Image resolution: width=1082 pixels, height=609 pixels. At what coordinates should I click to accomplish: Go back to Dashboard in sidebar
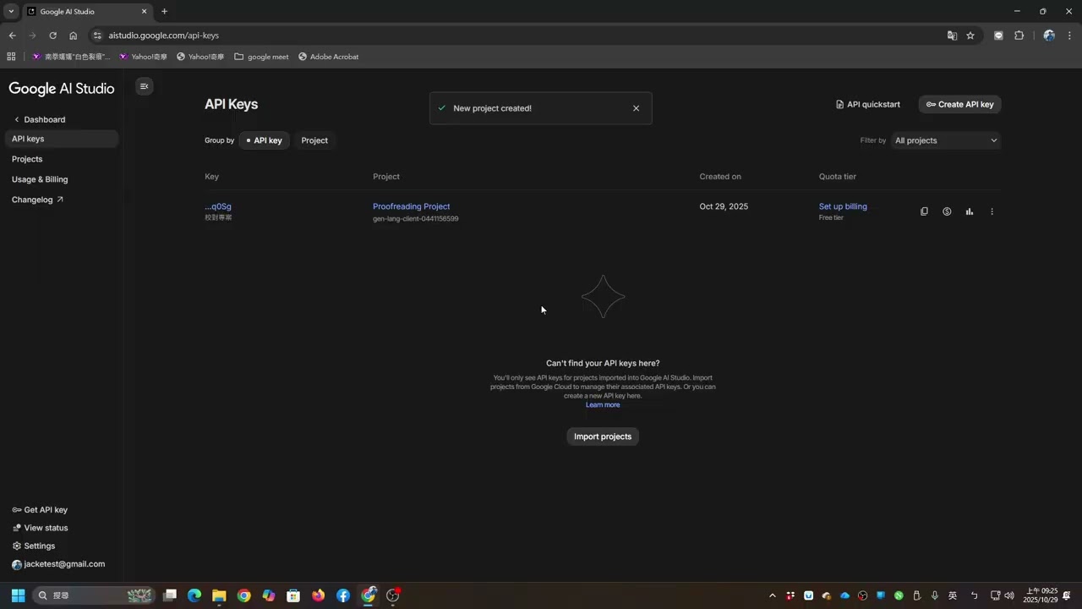click(40, 119)
